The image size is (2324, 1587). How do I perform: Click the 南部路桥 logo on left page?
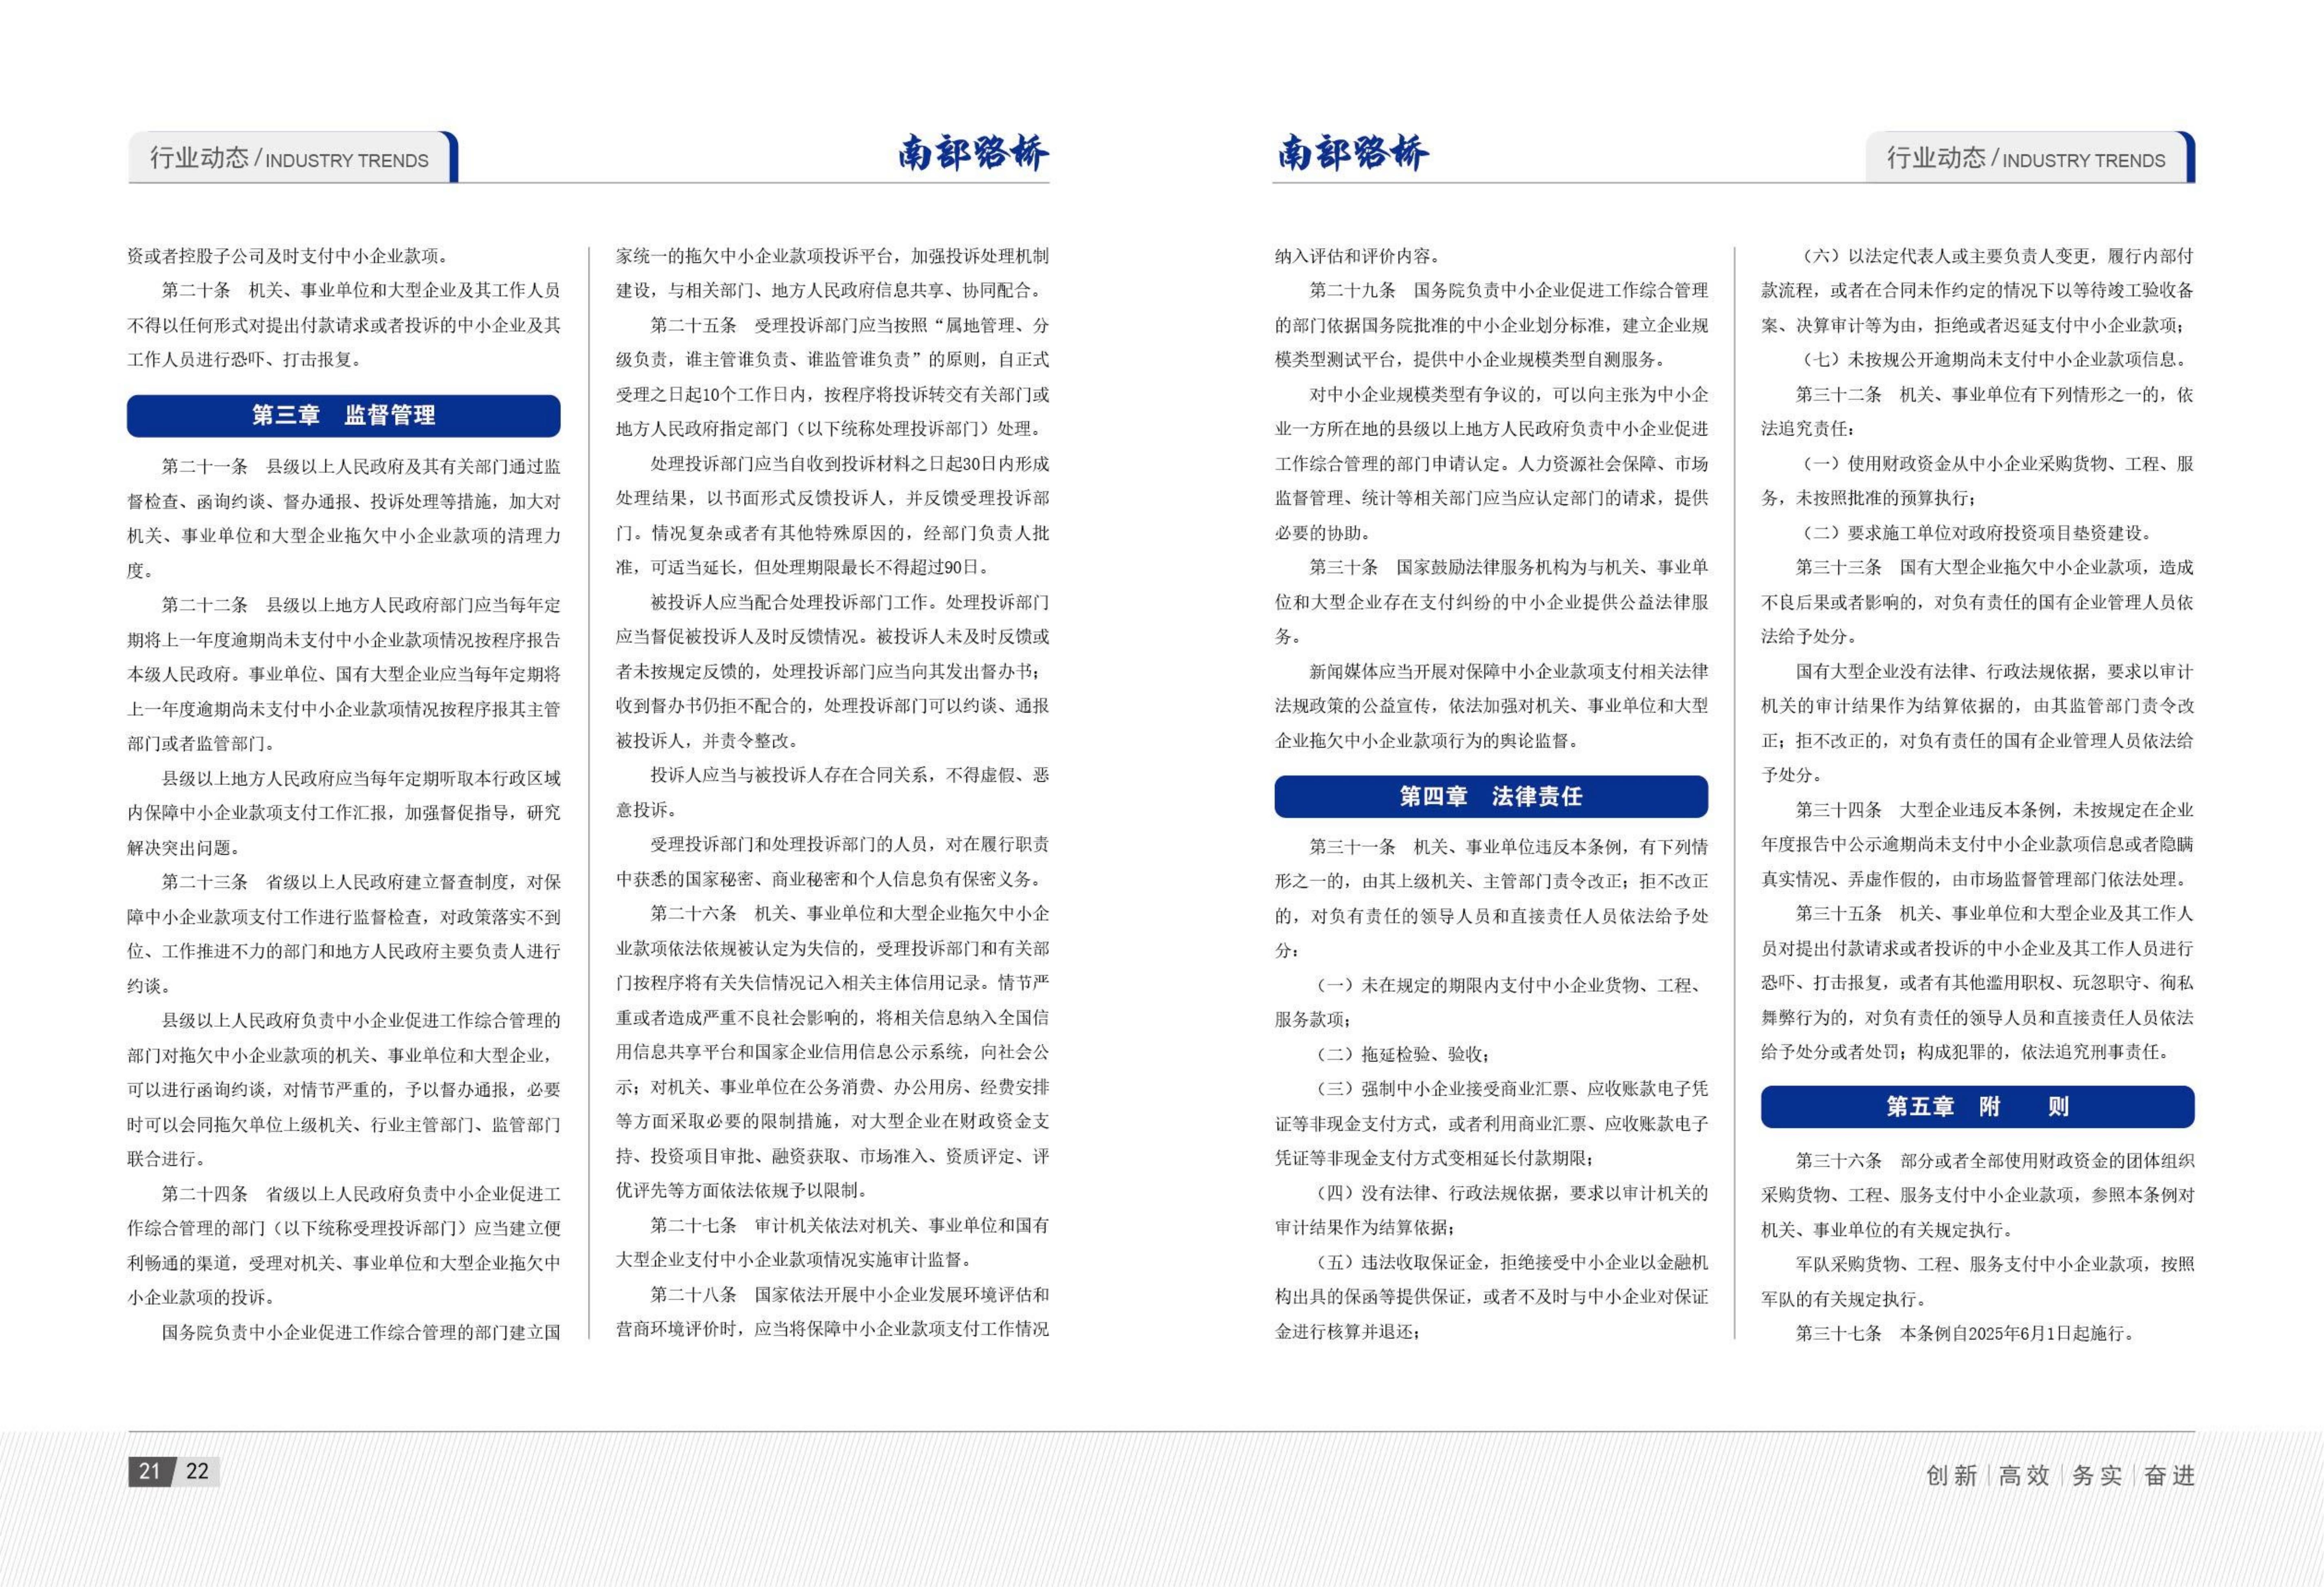click(x=973, y=153)
